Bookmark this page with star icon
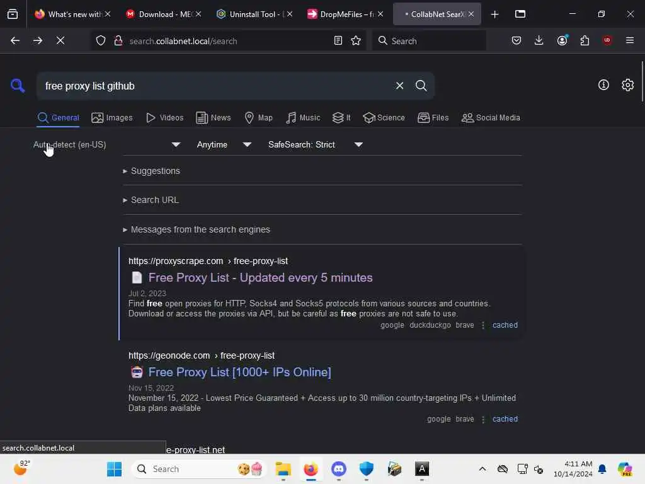The image size is (645, 484). click(x=356, y=40)
